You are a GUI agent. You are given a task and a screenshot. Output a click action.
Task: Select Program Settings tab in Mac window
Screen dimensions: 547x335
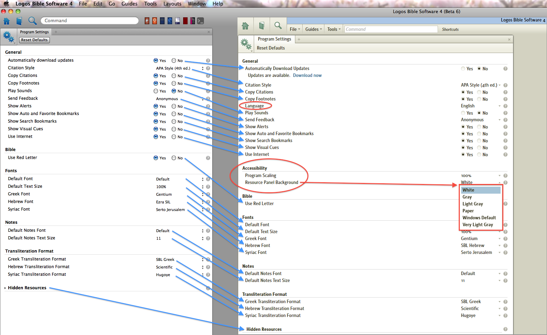coord(34,32)
